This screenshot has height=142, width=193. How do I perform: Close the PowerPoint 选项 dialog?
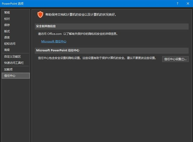point(188,3)
